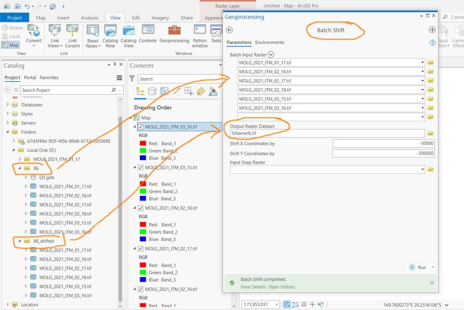Switch to Map view mode

point(11,45)
